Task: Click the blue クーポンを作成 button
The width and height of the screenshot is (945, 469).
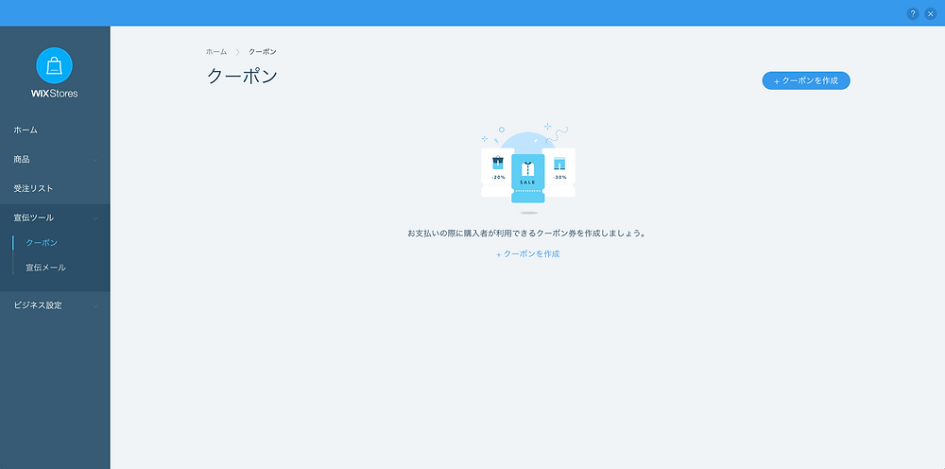Action: point(806,80)
